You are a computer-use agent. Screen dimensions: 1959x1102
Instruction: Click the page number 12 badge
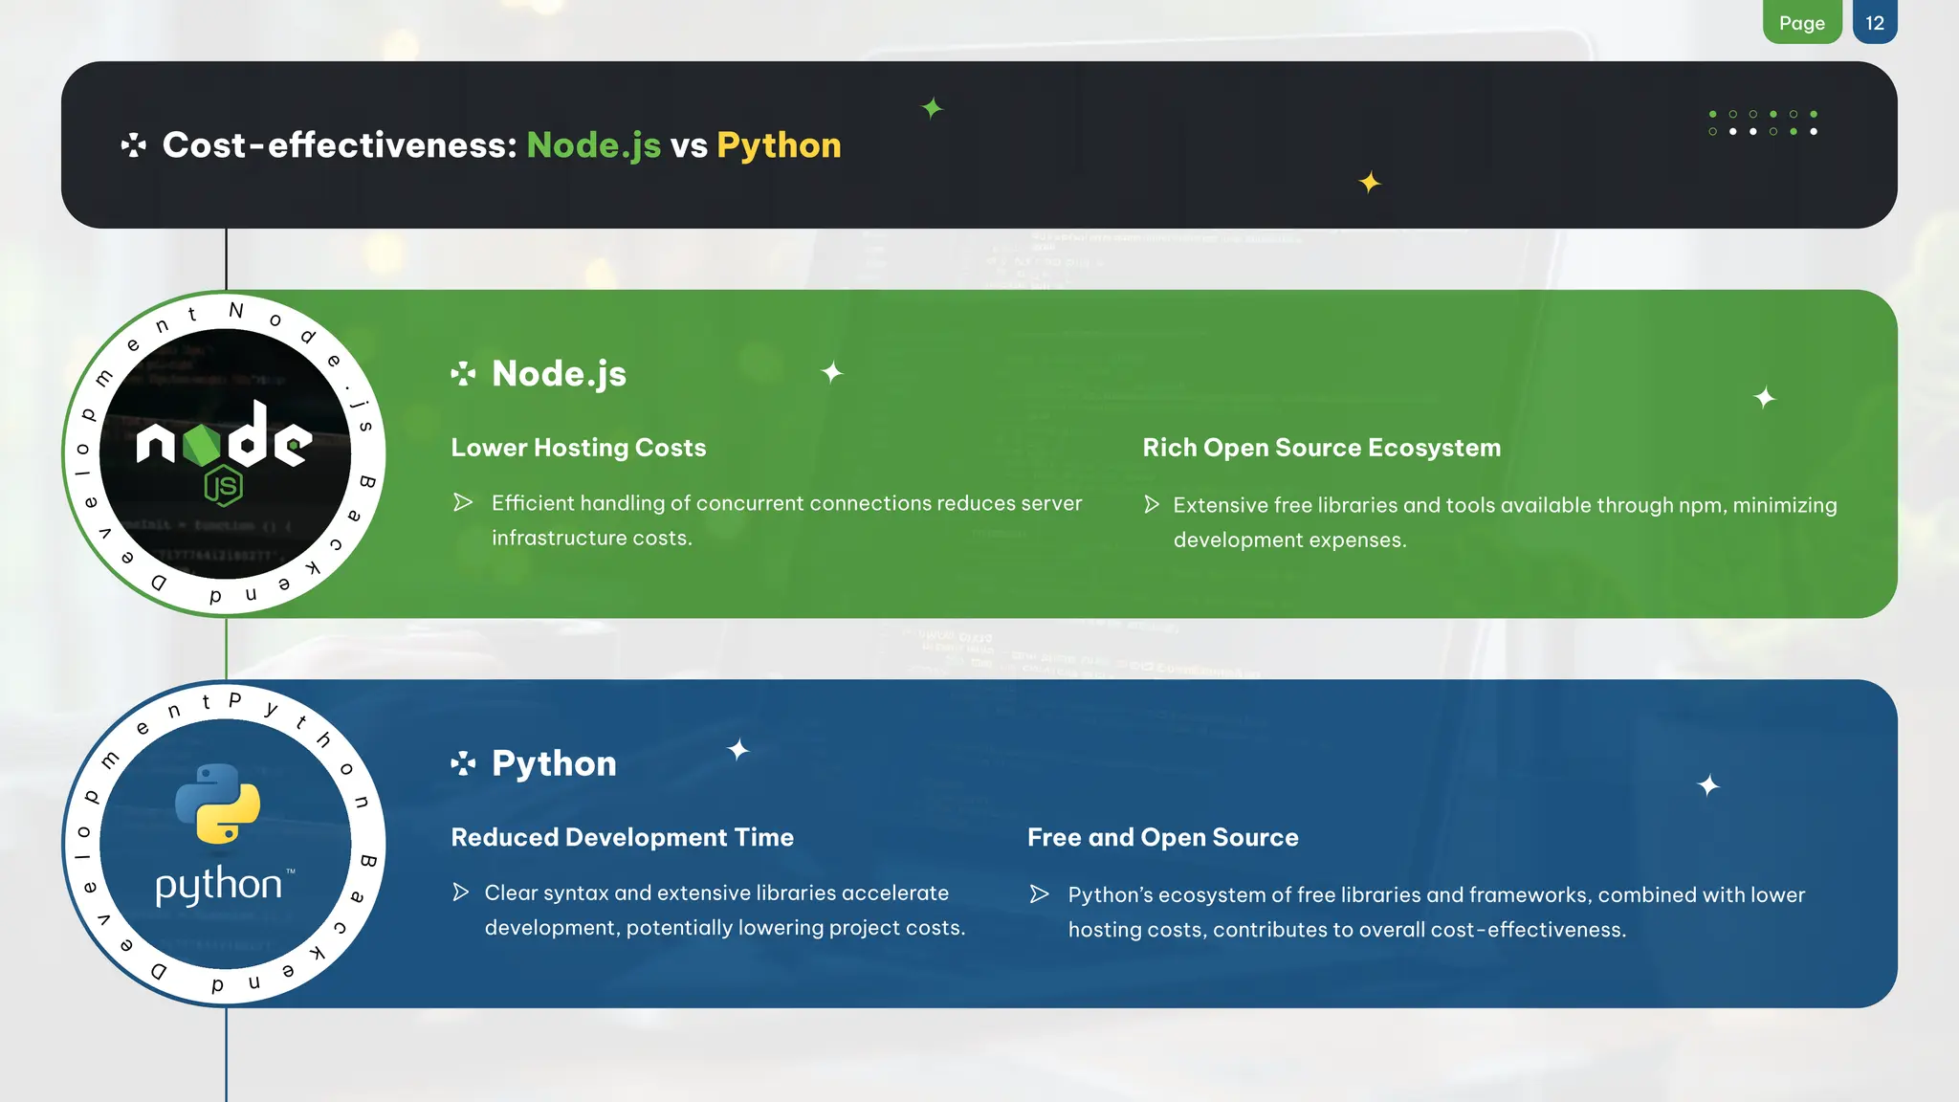click(1875, 22)
